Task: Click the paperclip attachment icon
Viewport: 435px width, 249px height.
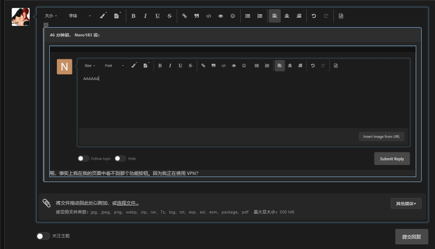Action: (47, 203)
